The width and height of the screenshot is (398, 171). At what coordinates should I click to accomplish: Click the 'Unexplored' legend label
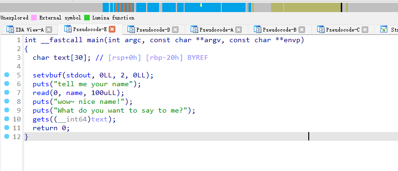coord(14,18)
